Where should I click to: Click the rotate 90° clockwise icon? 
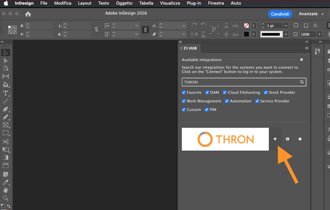click(194, 26)
